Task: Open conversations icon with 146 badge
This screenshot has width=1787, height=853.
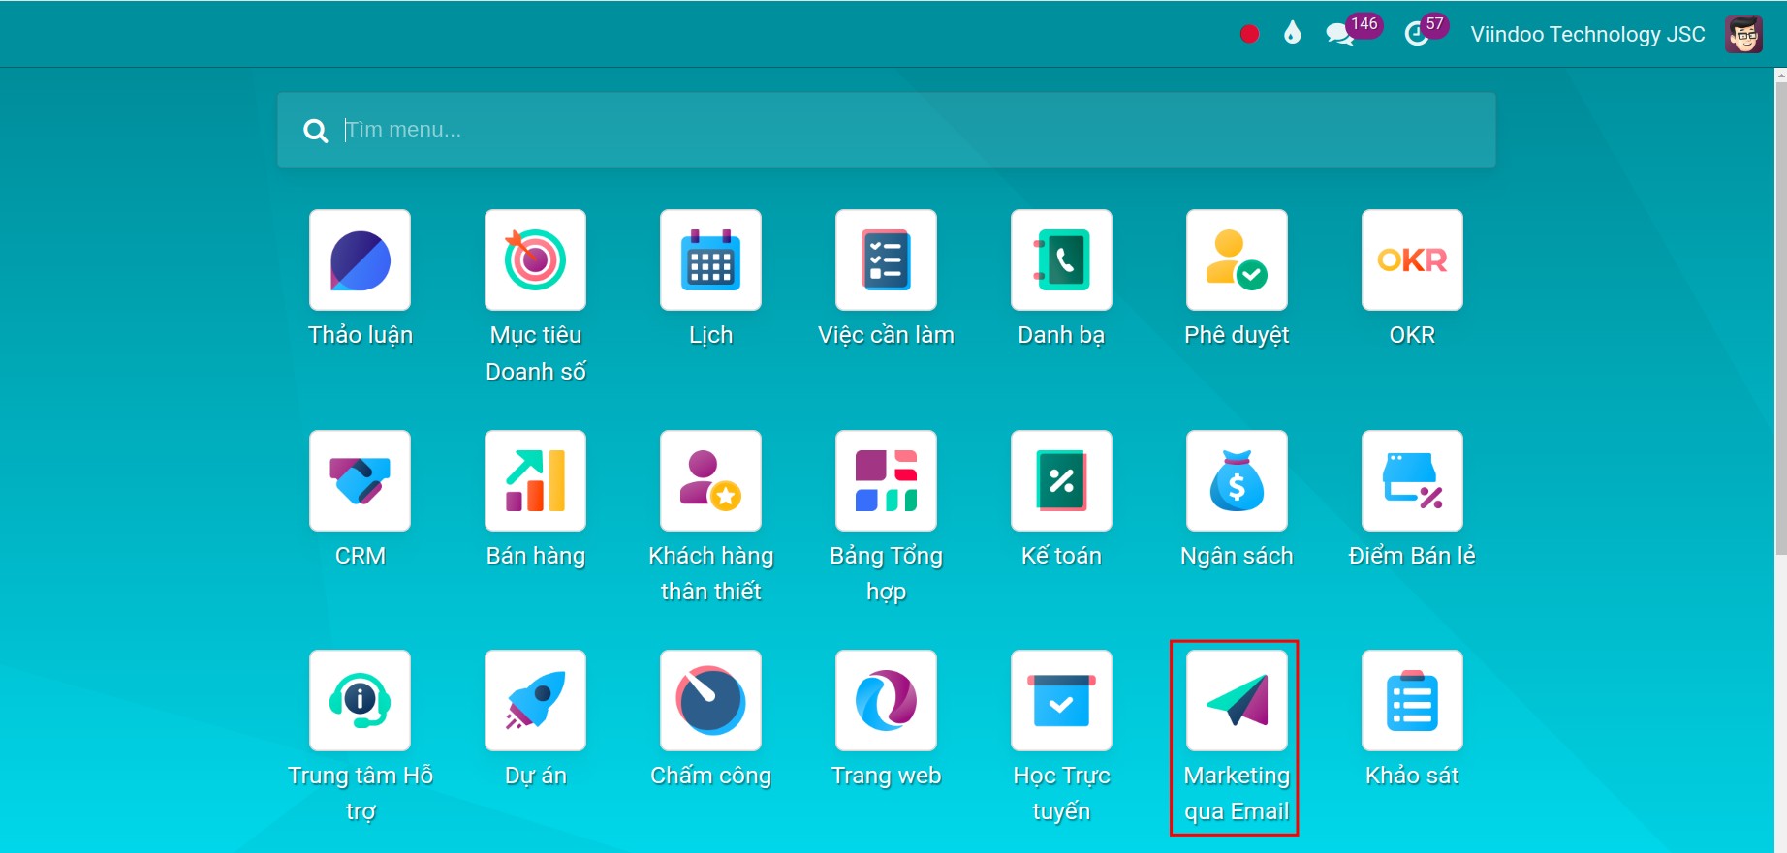Action: click(1340, 34)
